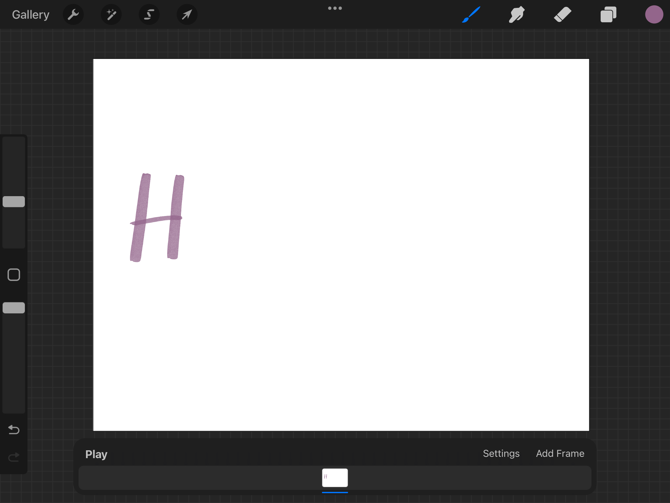Redo the last action
This screenshot has width=670, height=503.
coord(14,457)
